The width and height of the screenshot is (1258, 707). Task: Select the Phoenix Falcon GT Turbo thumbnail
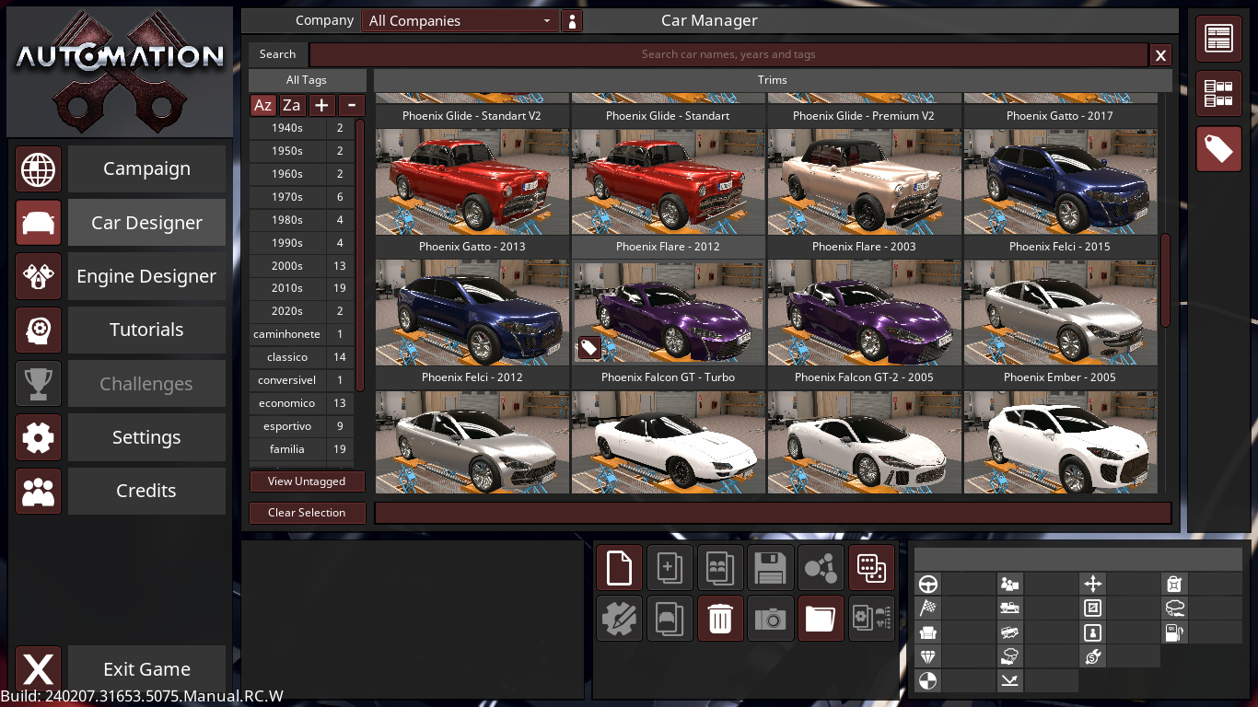tap(668, 442)
